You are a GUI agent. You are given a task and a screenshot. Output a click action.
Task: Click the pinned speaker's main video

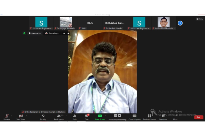(x=102, y=72)
